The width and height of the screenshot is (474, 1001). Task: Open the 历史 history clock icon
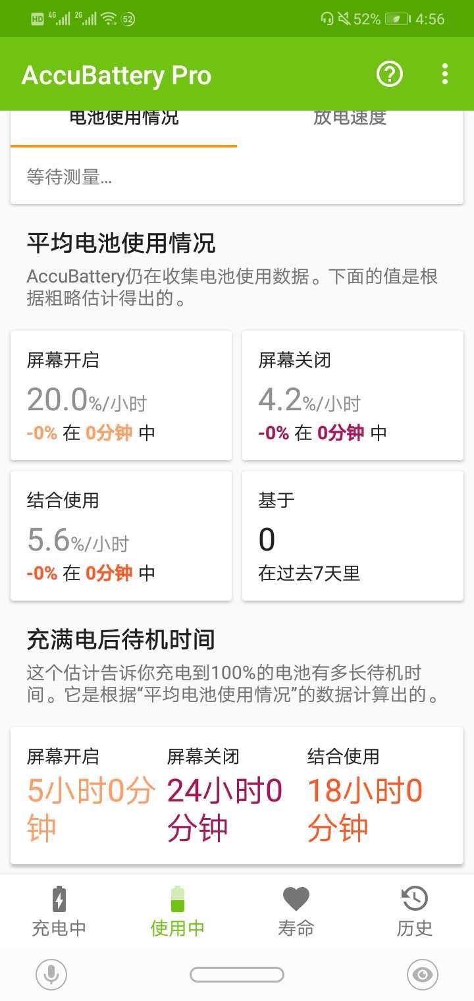click(x=414, y=898)
